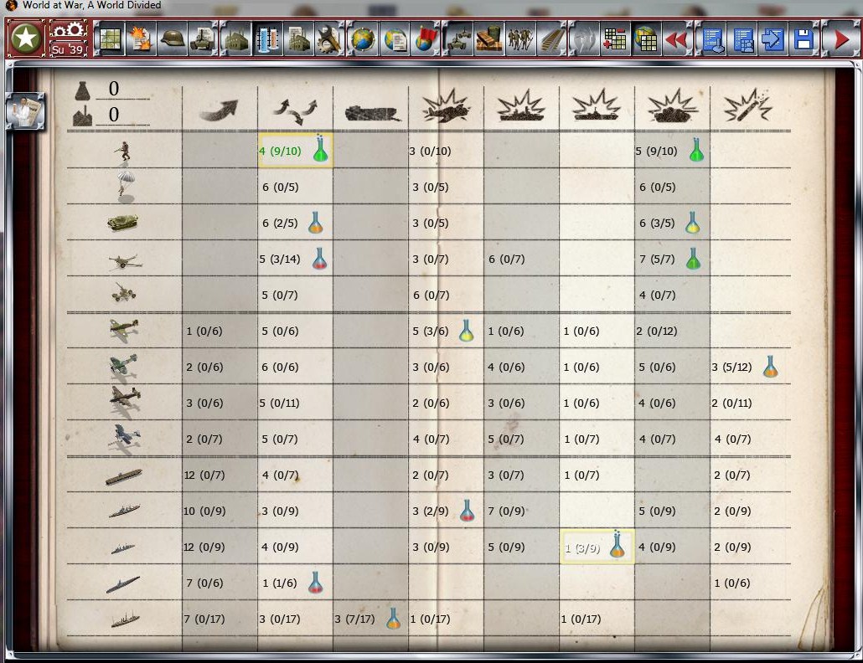Screen dimensions: 863x663
Task: Click the soldiers group toolbar icon
Action: [x=520, y=39]
